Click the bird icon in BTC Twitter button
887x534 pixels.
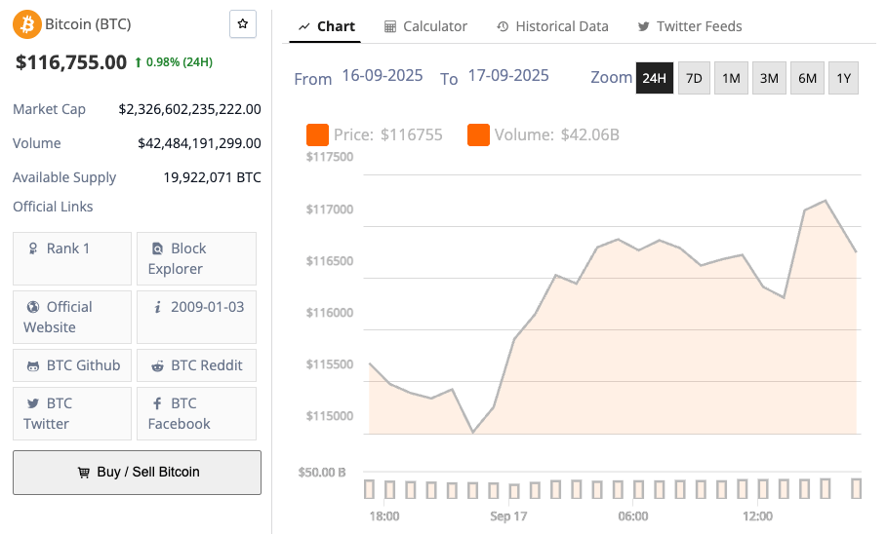coord(33,403)
